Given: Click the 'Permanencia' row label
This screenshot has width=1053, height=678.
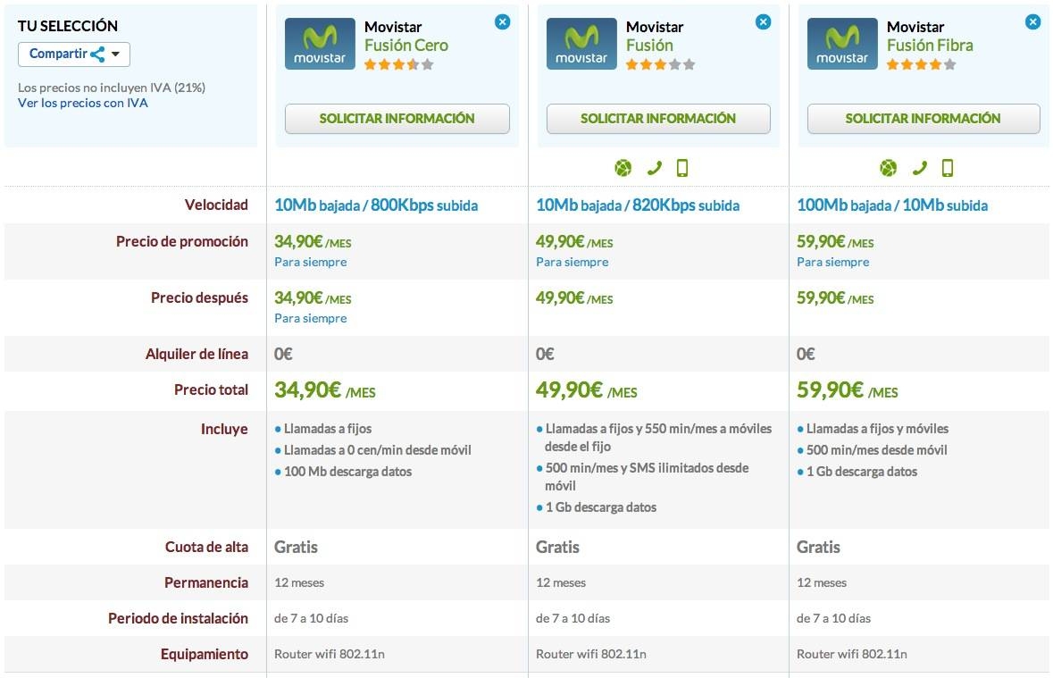Looking at the screenshot, I should [206, 583].
